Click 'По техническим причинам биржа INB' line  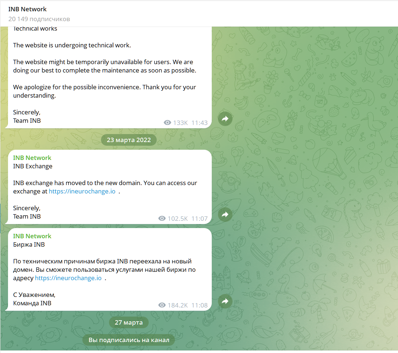click(x=102, y=262)
